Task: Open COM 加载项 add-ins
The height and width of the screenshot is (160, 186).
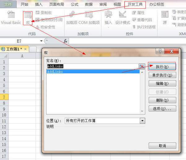Action: 89,18
